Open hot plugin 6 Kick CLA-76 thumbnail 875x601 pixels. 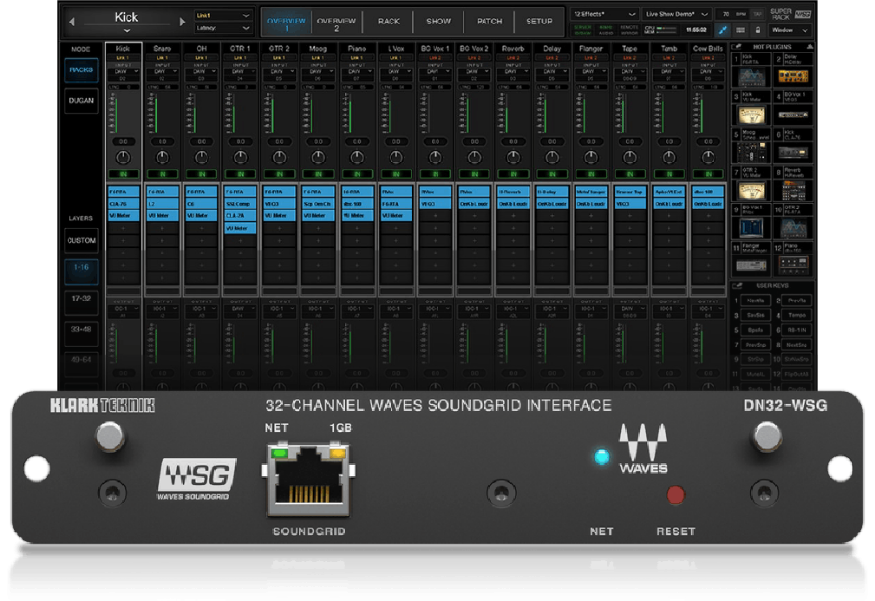tap(794, 152)
